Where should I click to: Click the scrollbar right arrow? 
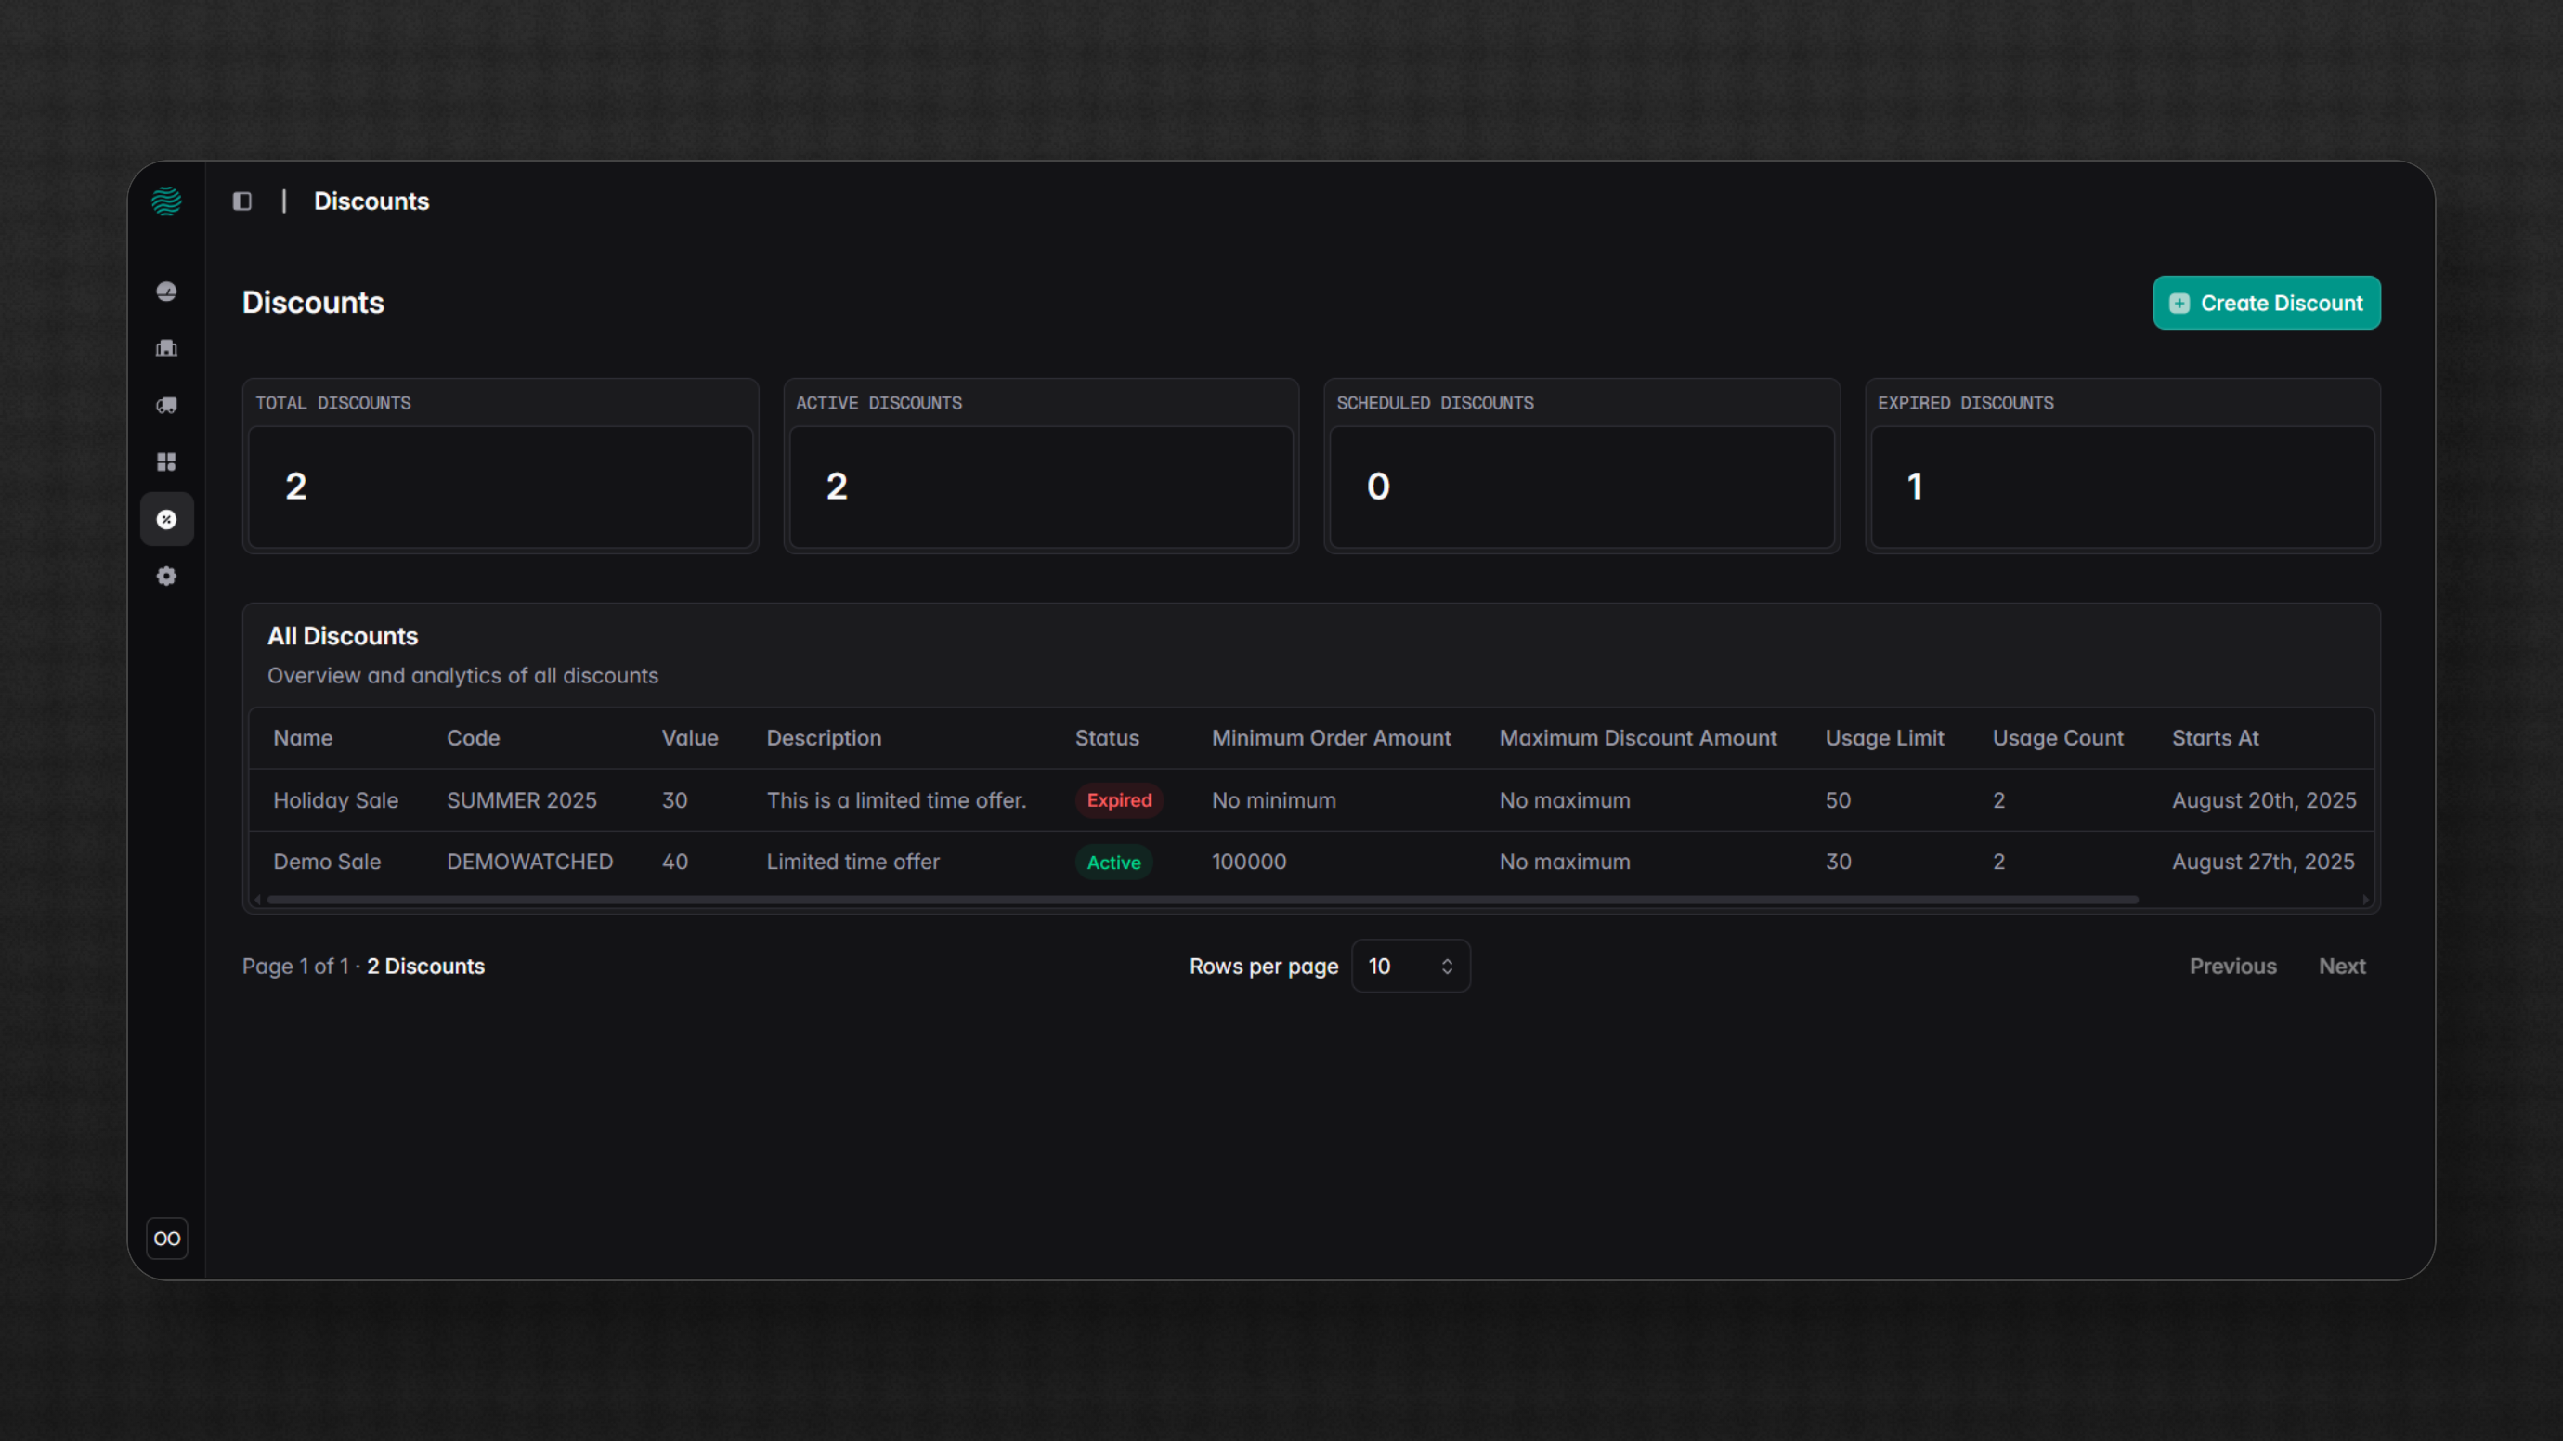pos(2365,899)
